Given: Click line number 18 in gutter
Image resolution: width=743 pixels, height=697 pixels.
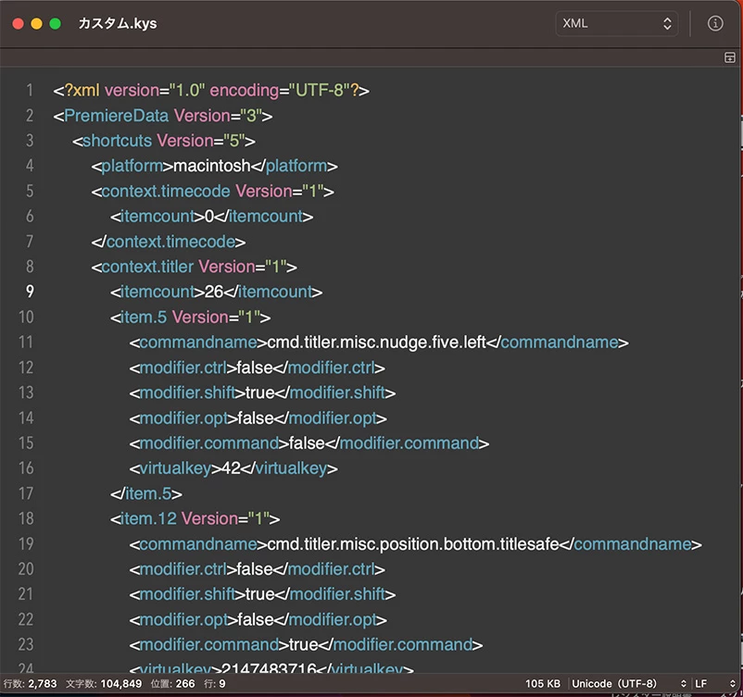Looking at the screenshot, I should pos(26,518).
